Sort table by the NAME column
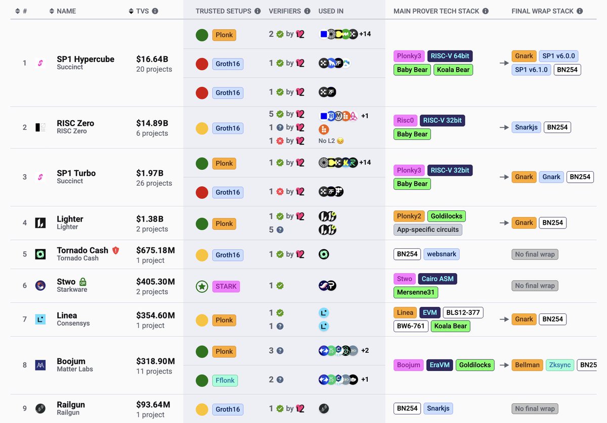The width and height of the screenshot is (607, 423). click(62, 11)
